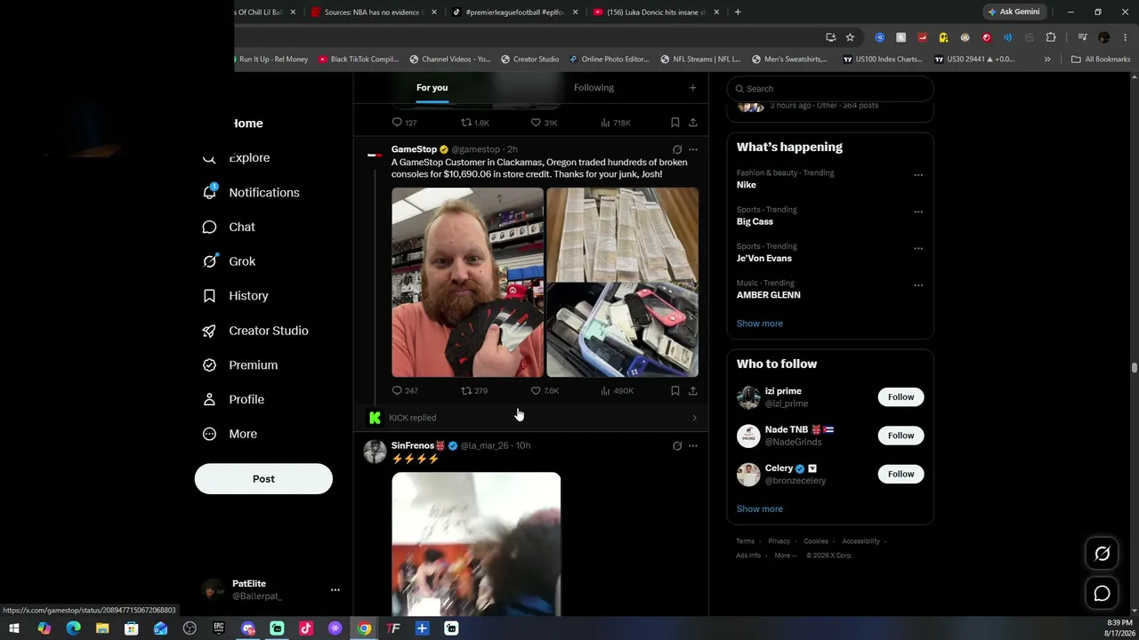Click the Post button
The height and width of the screenshot is (640, 1139).
click(263, 479)
